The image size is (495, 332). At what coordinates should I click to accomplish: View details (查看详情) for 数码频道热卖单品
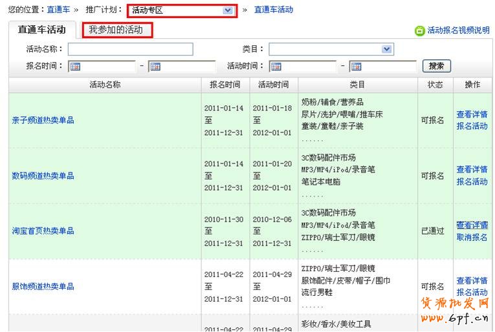point(472,169)
